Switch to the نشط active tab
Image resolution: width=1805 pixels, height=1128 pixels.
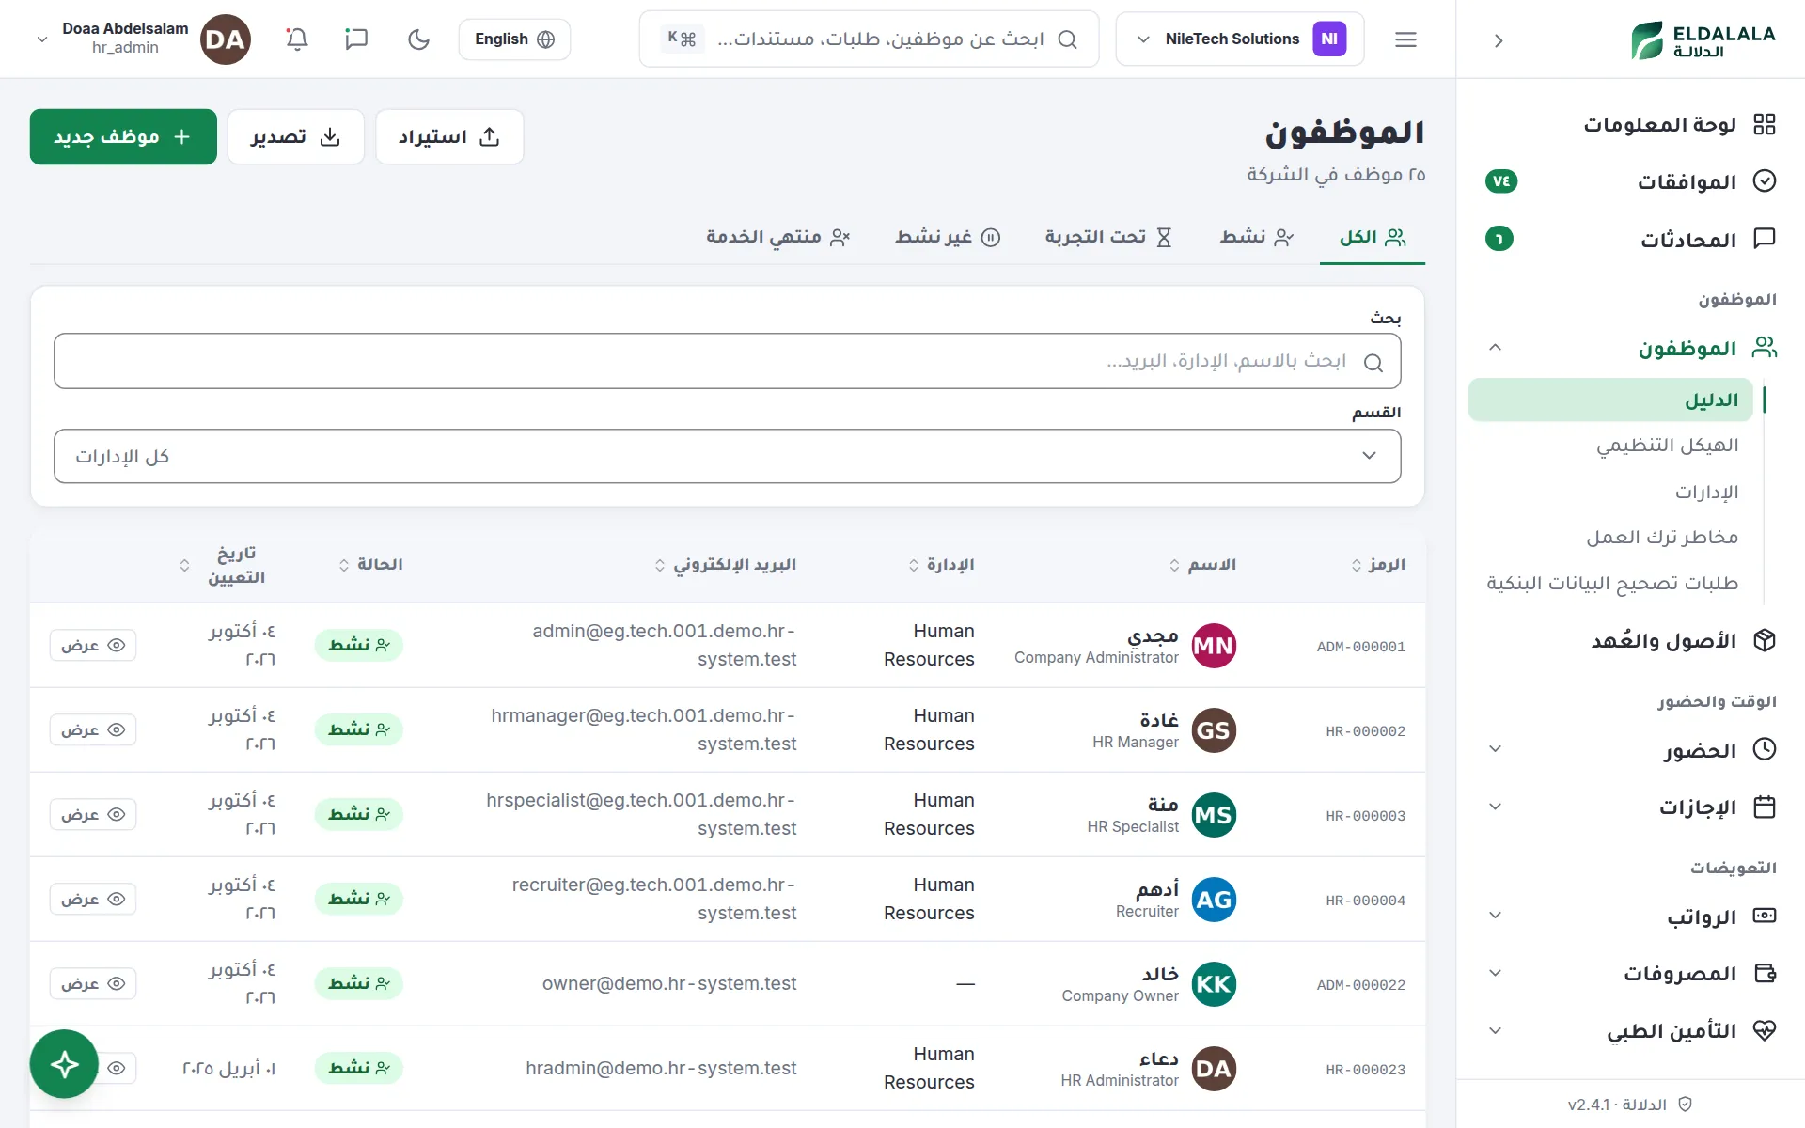click(1257, 237)
